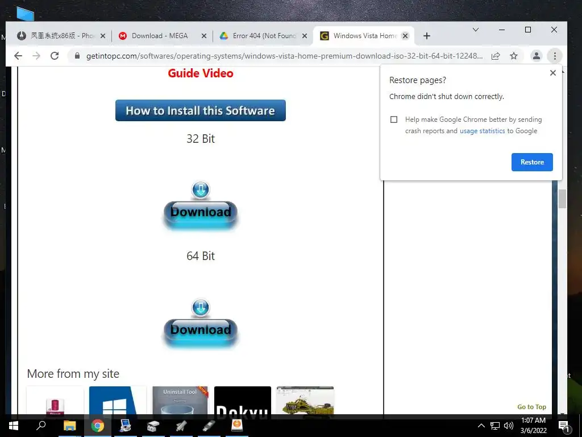Bookmark this tab with the star icon
582x437 pixels.
[x=514, y=56]
